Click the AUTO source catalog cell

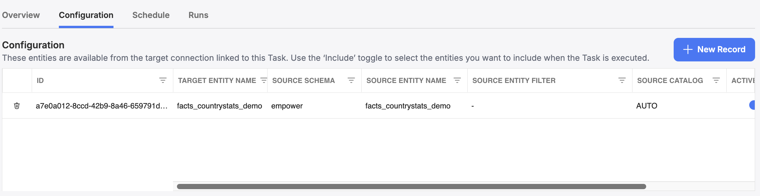pyautogui.click(x=647, y=106)
